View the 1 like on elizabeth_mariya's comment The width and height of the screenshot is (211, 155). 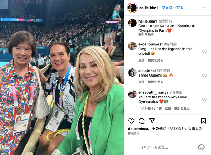(x=150, y=108)
